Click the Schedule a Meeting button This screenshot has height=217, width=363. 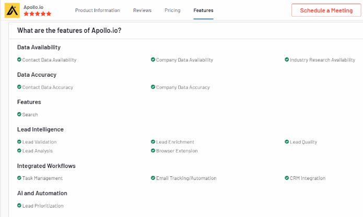(x=326, y=10)
